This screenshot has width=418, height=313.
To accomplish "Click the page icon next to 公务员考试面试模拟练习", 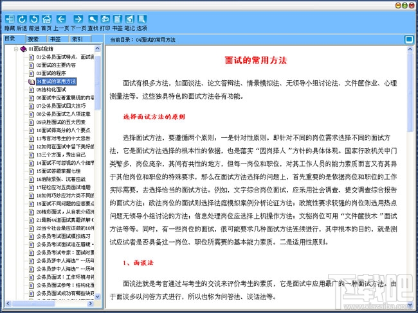I will pyautogui.click(x=32, y=236).
